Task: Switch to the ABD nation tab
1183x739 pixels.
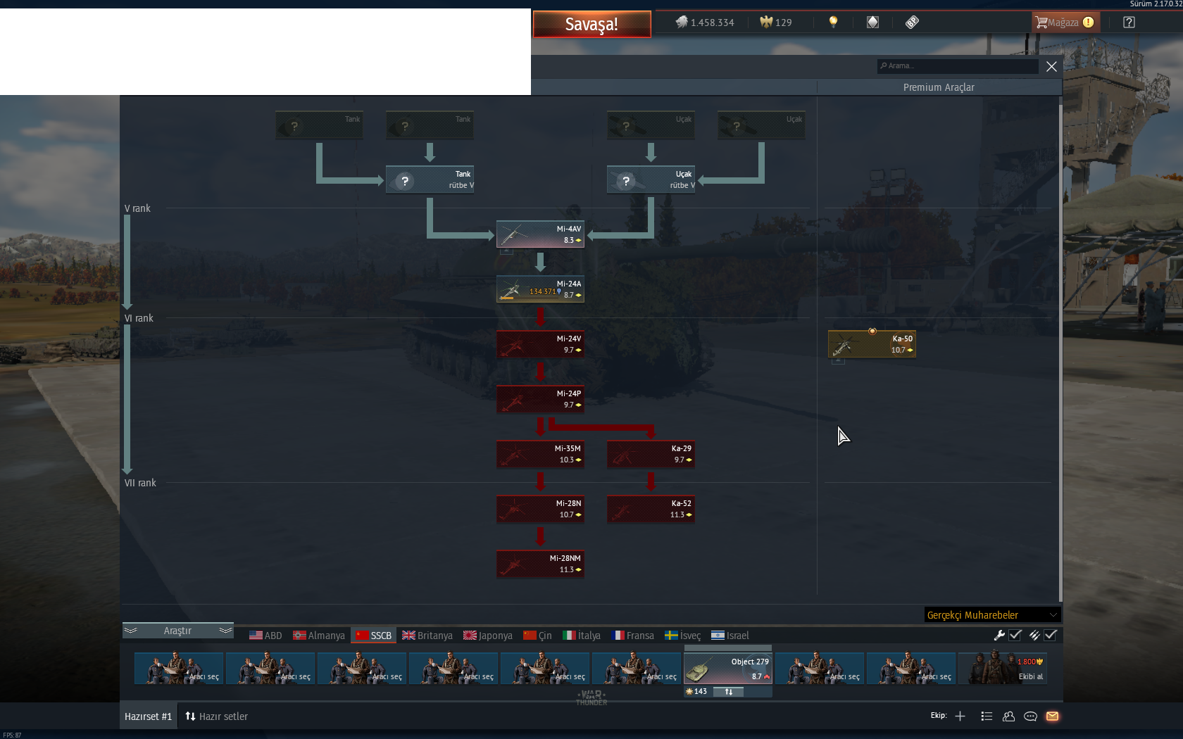Action: (x=265, y=636)
